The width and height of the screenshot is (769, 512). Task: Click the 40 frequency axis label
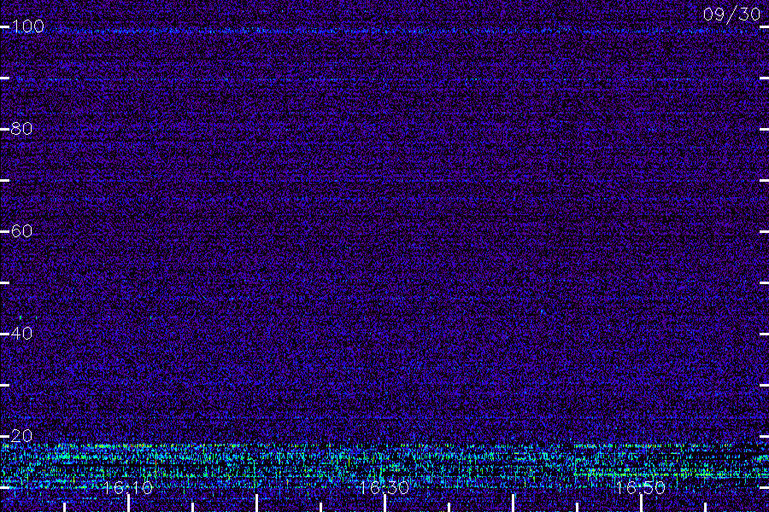click(21, 334)
